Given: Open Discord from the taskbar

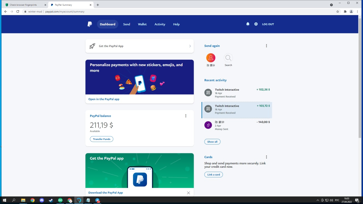Looking at the screenshot, I should pos(42,200).
